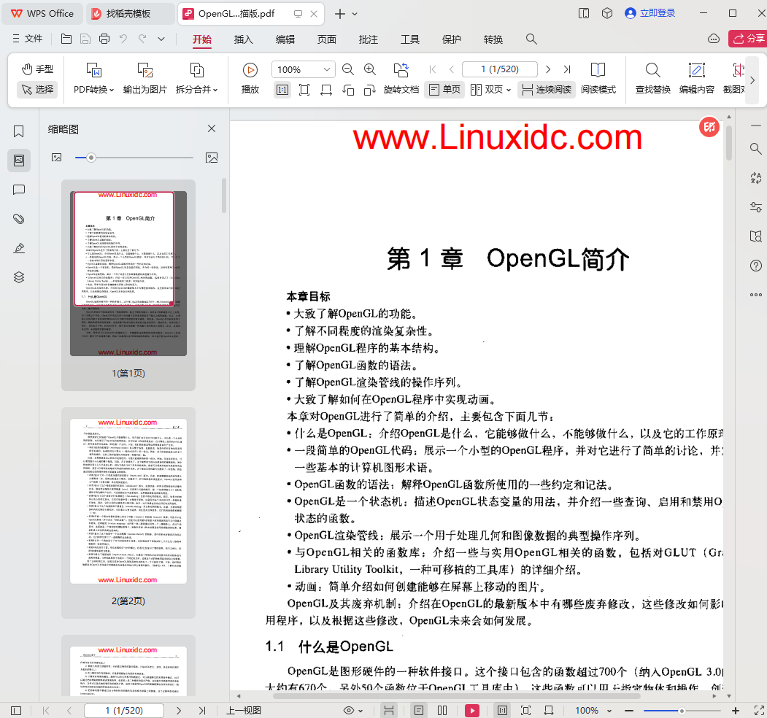The width and height of the screenshot is (767, 718).
Task: Open the signature pen sidebar icon
Action: tap(18, 248)
